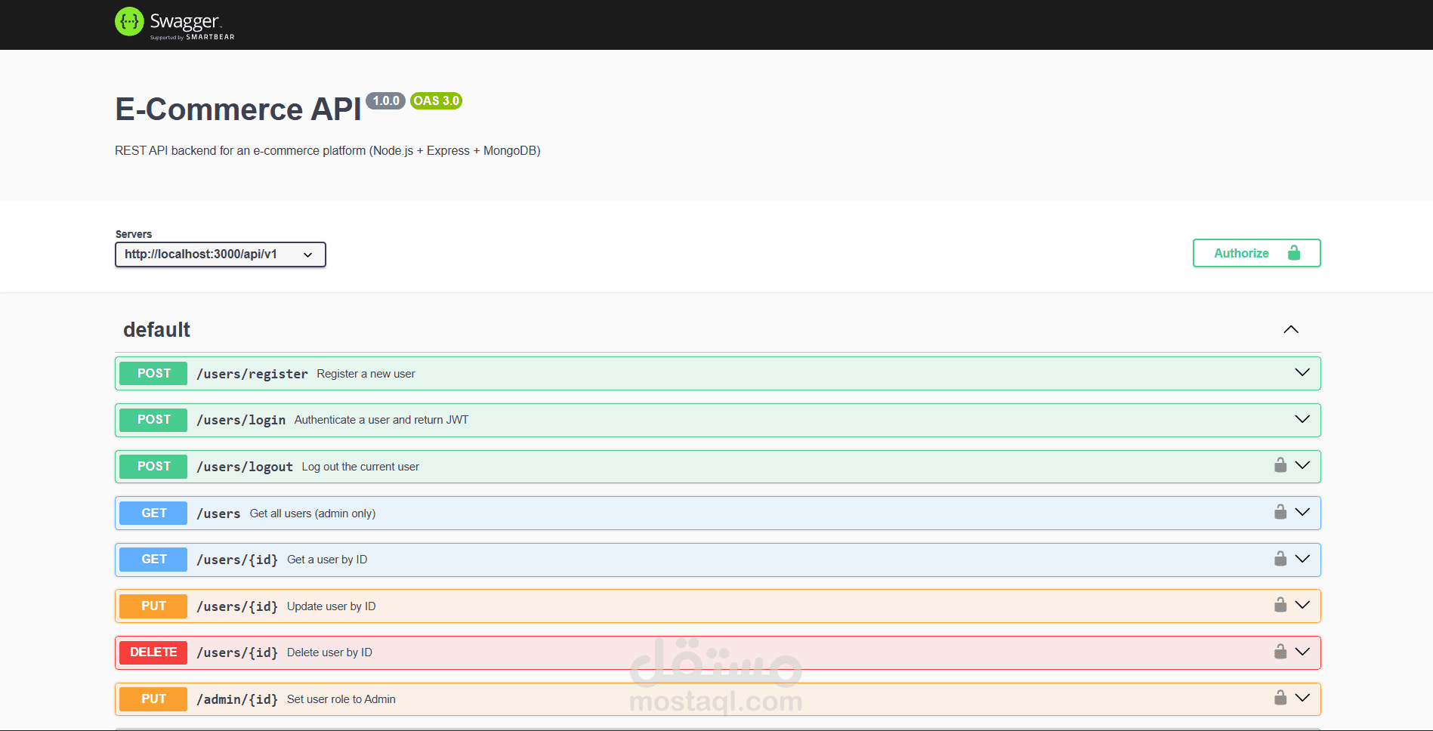Click the padlock icon on POST /users/logout
This screenshot has height=731, width=1433.
pyautogui.click(x=1280, y=465)
